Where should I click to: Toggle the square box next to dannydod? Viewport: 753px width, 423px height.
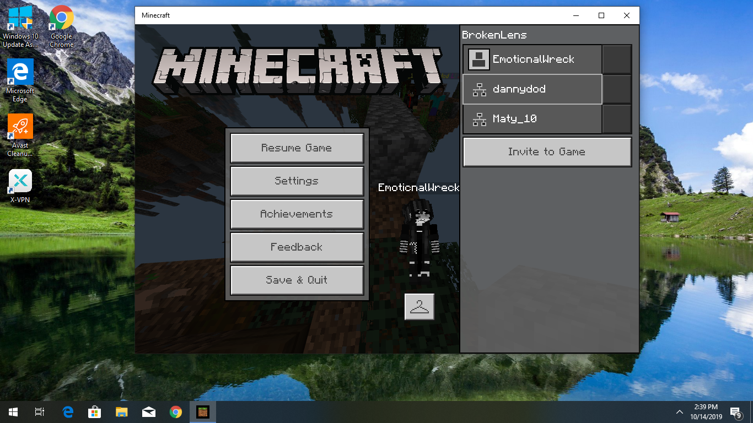(x=617, y=89)
